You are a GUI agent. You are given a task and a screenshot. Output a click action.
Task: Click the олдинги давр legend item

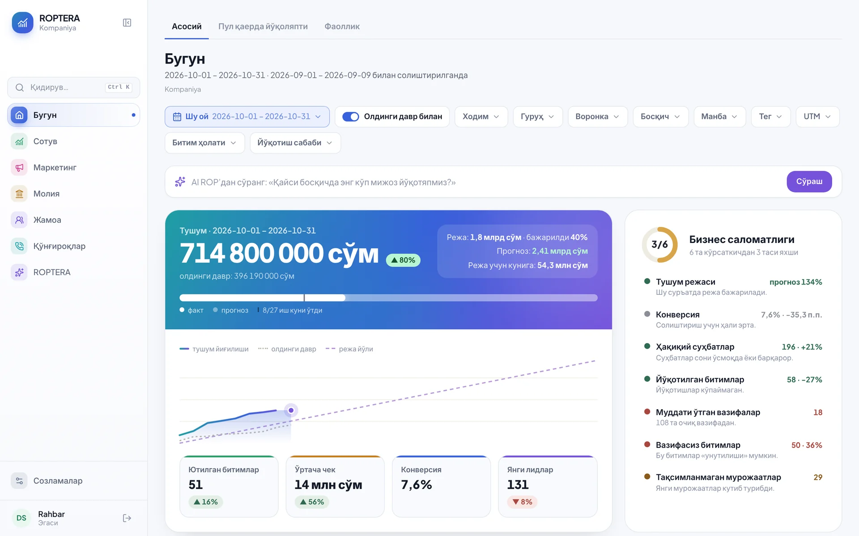(287, 349)
